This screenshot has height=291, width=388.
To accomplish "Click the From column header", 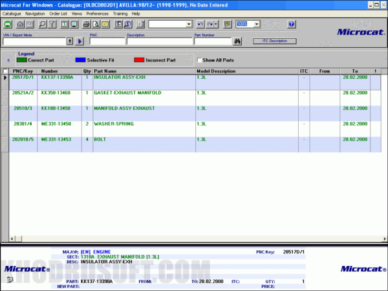I will click(x=325, y=71).
